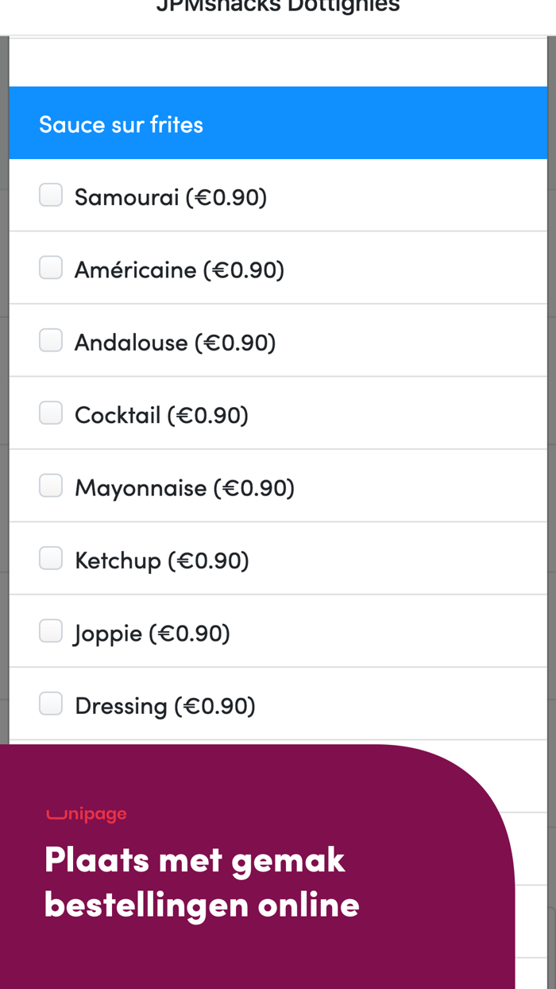Enable the Andalouse sauce checkbox
This screenshot has height=989, width=556.
pyautogui.click(x=51, y=341)
